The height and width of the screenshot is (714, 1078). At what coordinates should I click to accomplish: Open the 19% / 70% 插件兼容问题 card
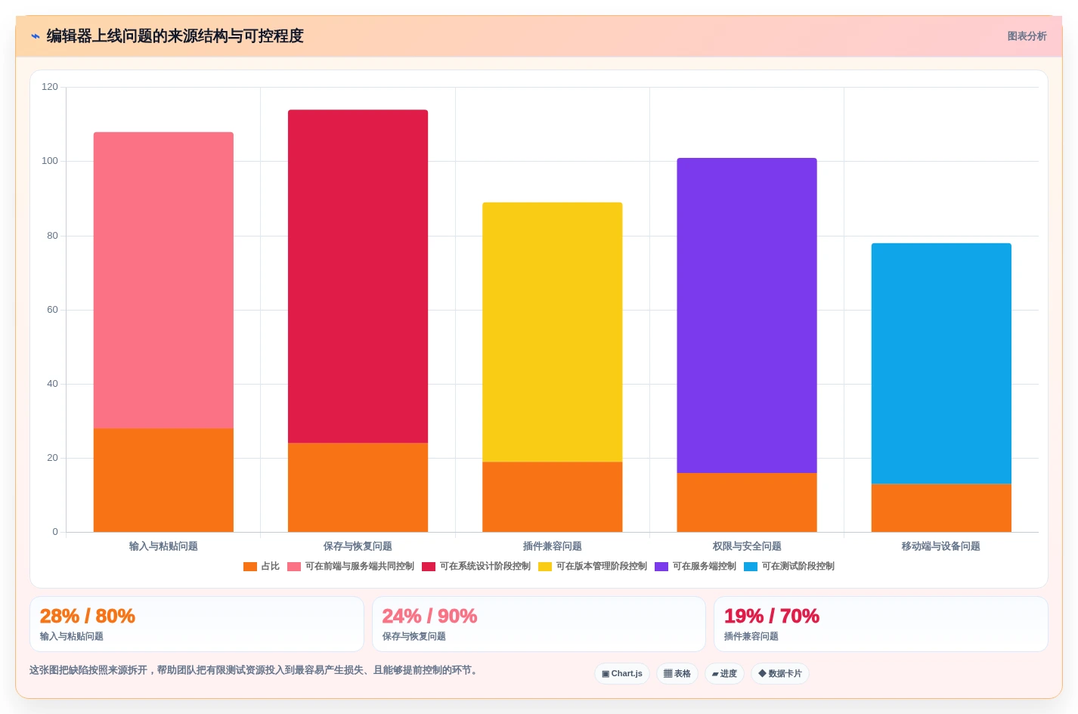881,624
